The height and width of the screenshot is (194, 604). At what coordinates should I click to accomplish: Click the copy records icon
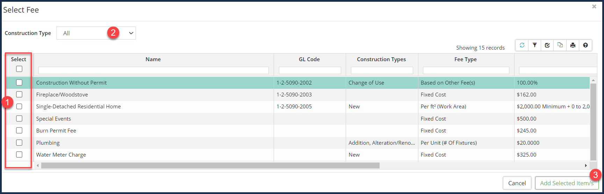(x=560, y=45)
